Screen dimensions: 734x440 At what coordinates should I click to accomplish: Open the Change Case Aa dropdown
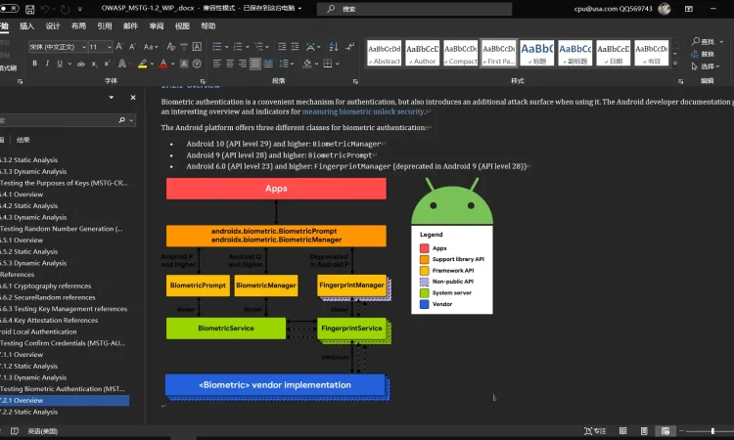(x=151, y=46)
